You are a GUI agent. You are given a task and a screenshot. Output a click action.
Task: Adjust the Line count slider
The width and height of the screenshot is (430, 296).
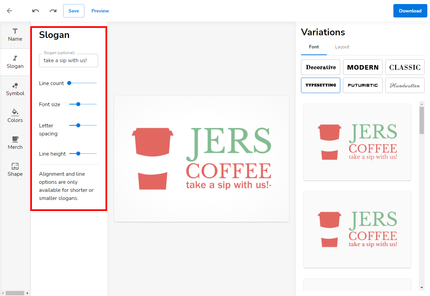point(83,83)
